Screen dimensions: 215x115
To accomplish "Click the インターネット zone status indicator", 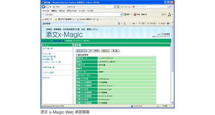I will (x=137, y=106).
